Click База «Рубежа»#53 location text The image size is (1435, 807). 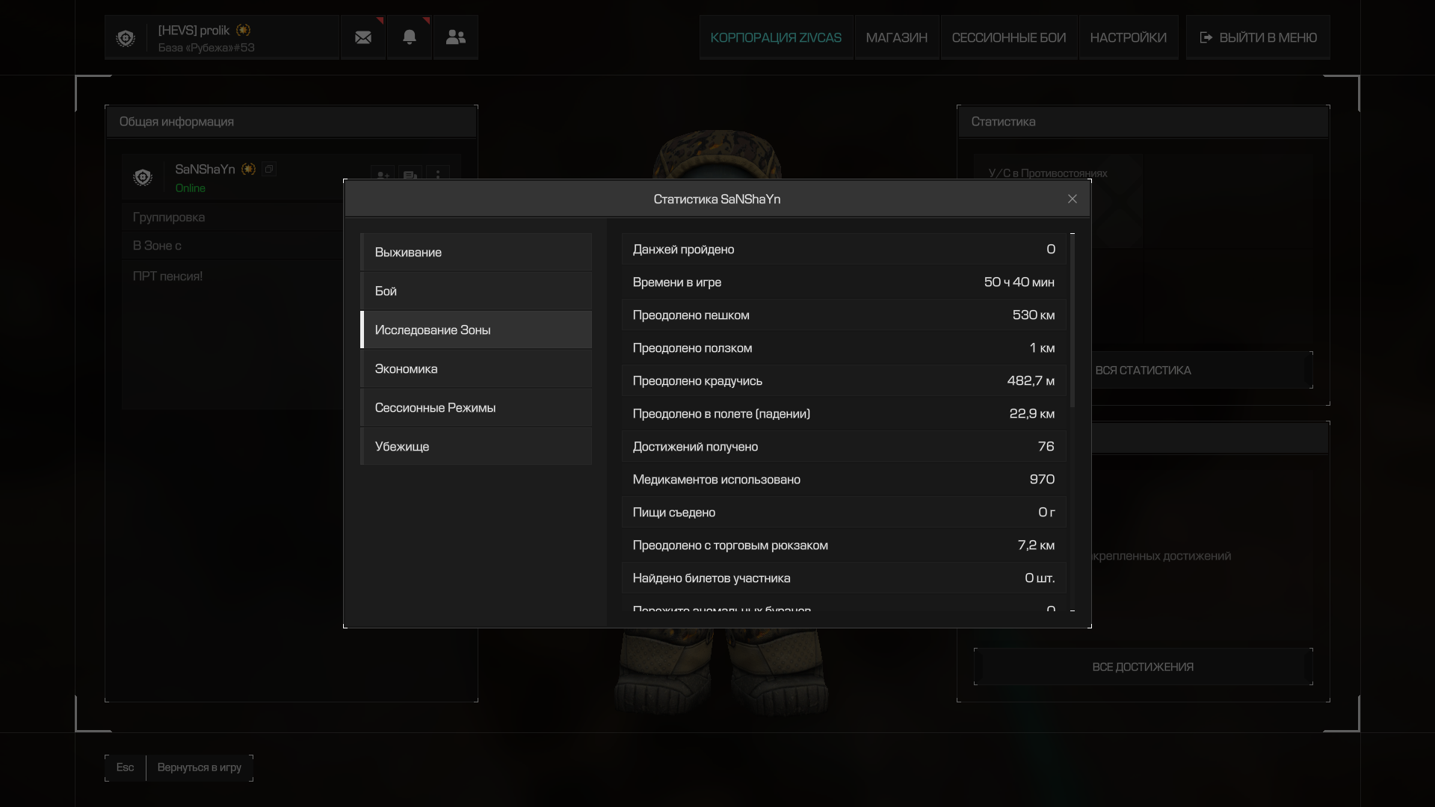point(206,48)
